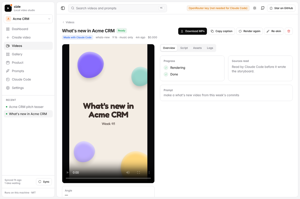Delete video with red trash icon
The height and width of the screenshot is (199, 300).
(289, 31)
